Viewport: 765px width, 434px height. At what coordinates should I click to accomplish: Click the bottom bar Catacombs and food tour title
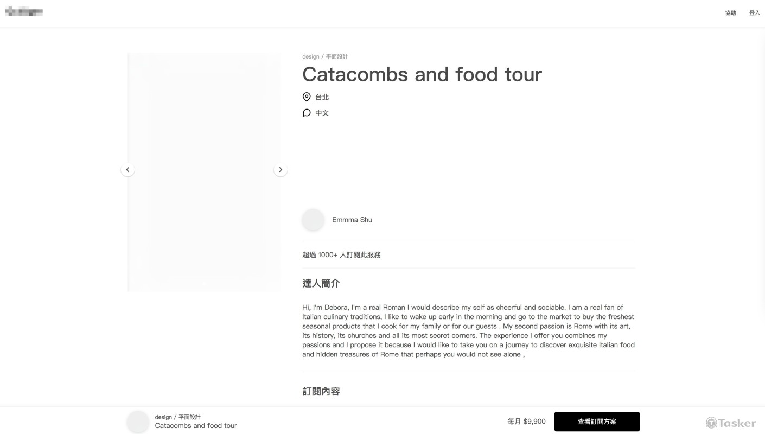pos(196,426)
